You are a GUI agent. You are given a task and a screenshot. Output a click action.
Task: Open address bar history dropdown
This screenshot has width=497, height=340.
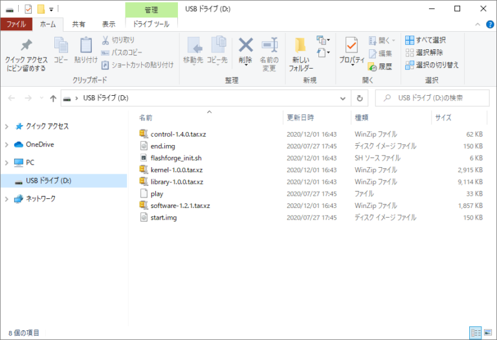[x=342, y=98]
